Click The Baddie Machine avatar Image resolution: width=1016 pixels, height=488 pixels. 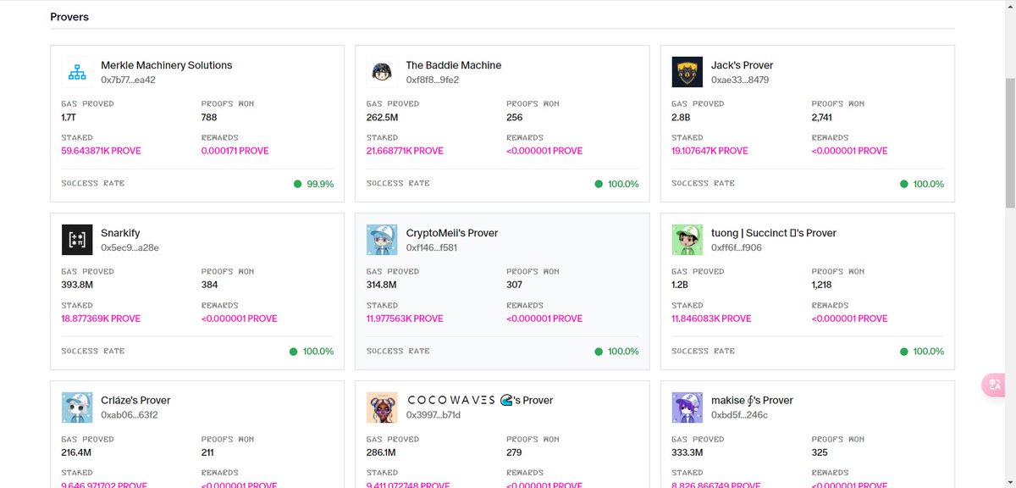coord(383,72)
